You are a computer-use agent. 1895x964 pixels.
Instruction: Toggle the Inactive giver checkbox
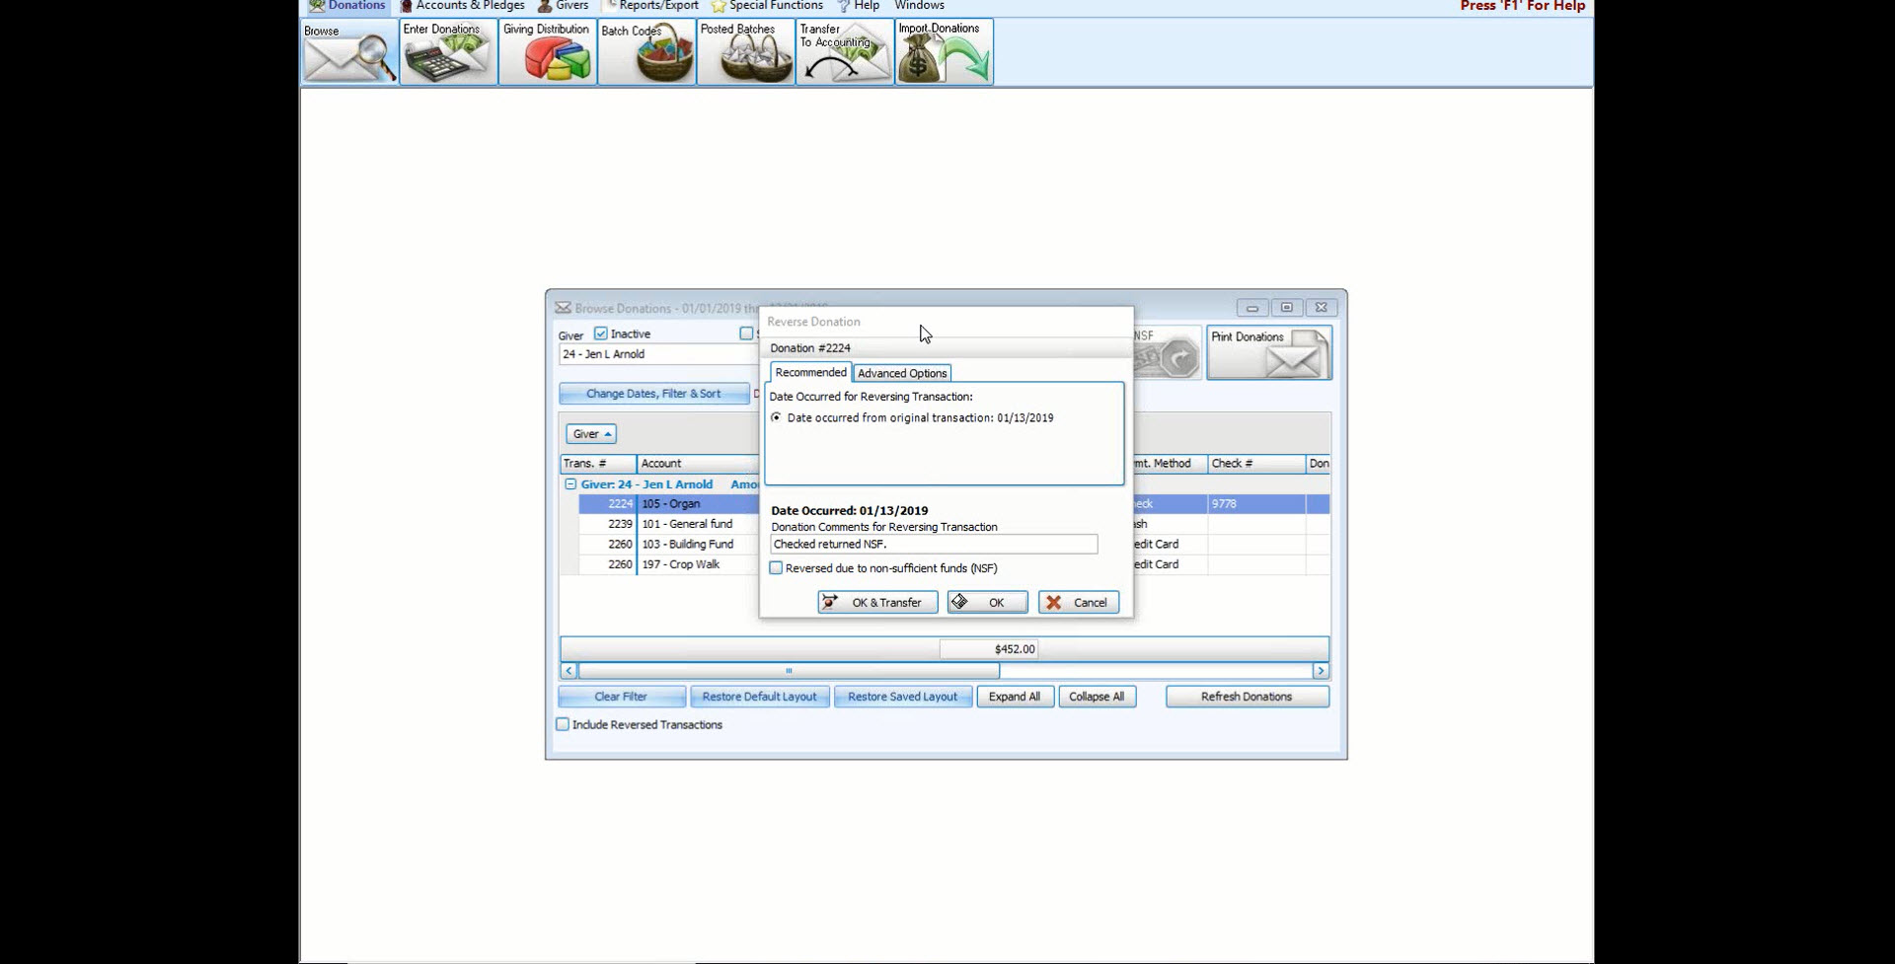click(x=601, y=334)
